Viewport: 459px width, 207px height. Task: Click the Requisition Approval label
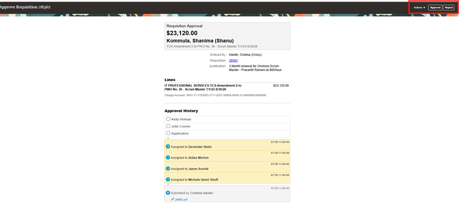coord(184,26)
